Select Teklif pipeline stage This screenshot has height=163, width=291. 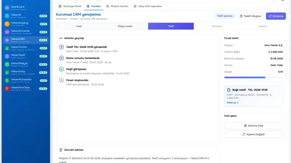tap(171, 26)
